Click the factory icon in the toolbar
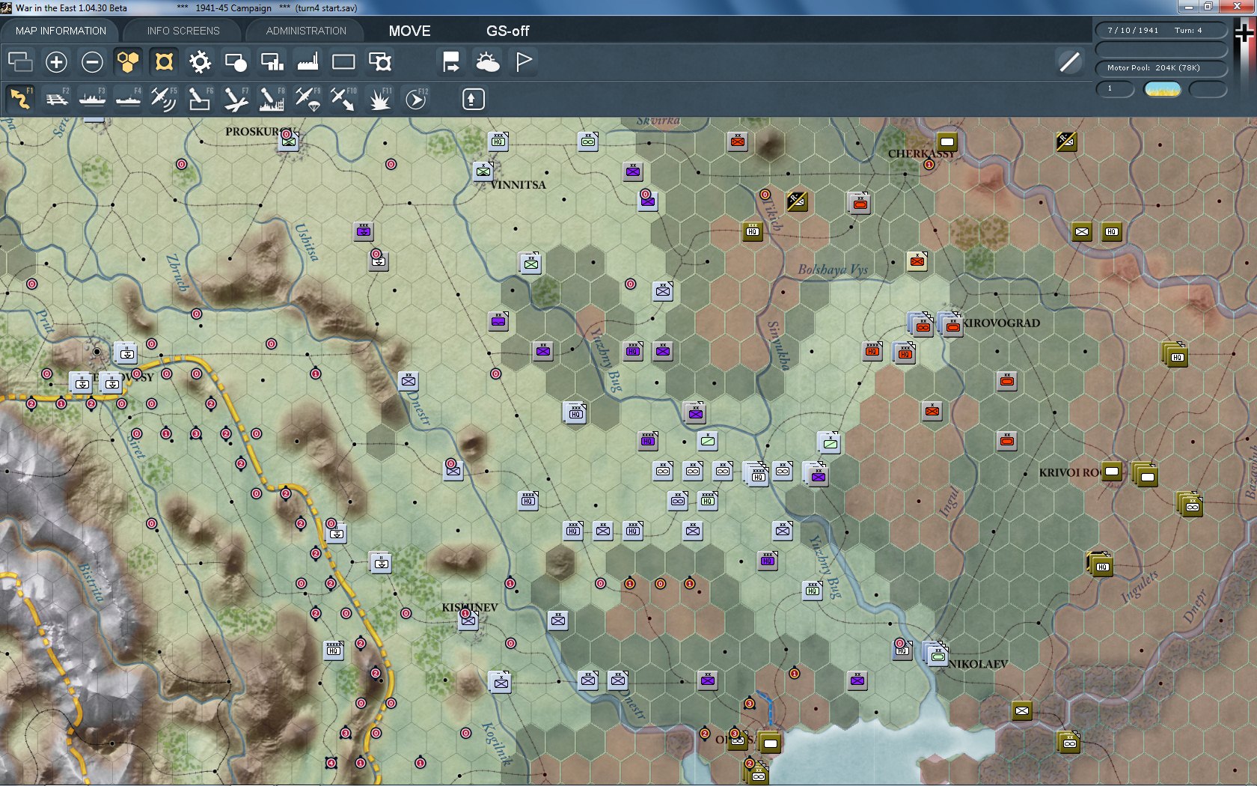The image size is (1257, 786). coord(308,62)
